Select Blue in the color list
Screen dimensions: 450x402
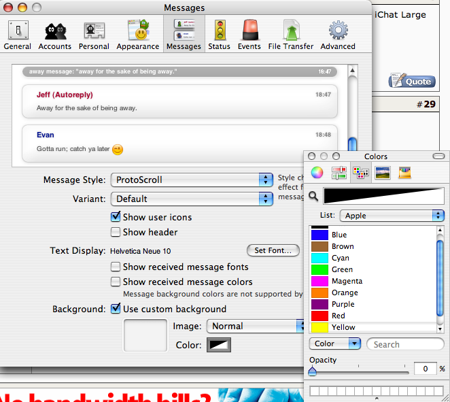[373, 235]
